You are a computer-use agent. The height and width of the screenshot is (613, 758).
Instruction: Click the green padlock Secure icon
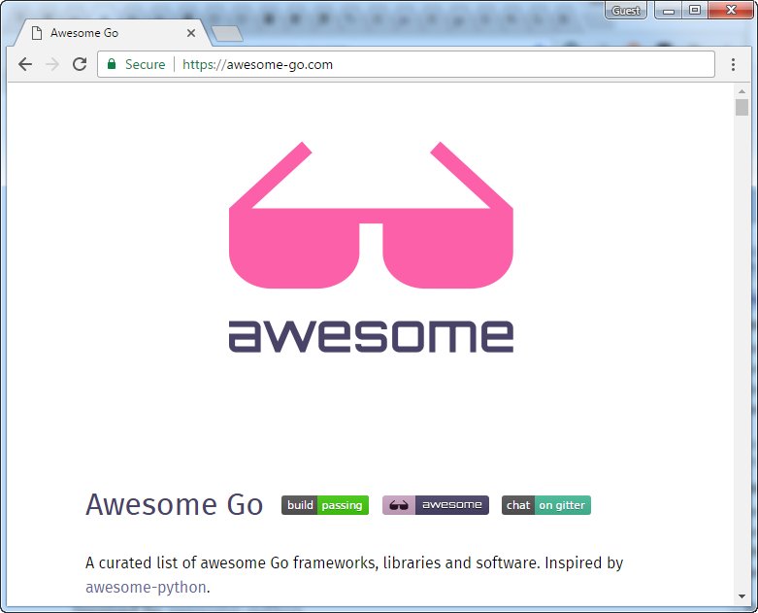coord(112,64)
